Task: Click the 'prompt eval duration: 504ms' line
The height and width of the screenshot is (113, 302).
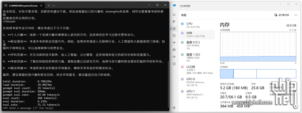Action: tap(24, 91)
